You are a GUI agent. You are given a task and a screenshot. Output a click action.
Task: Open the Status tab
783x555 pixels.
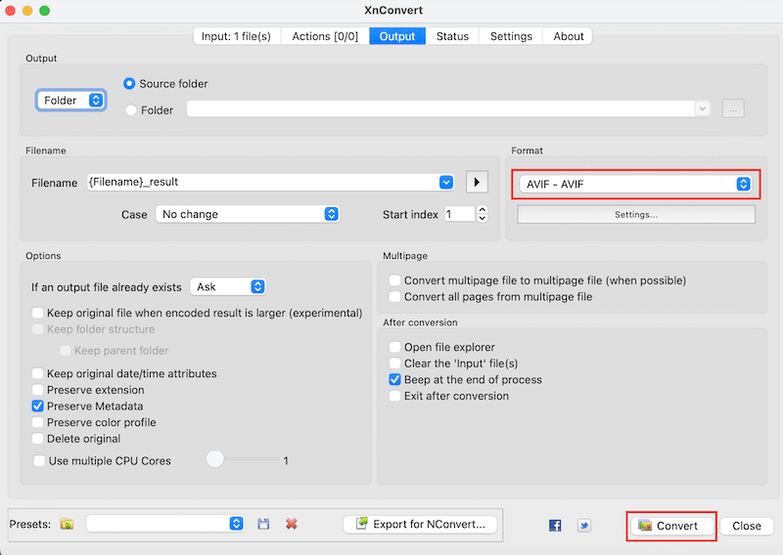tap(452, 36)
